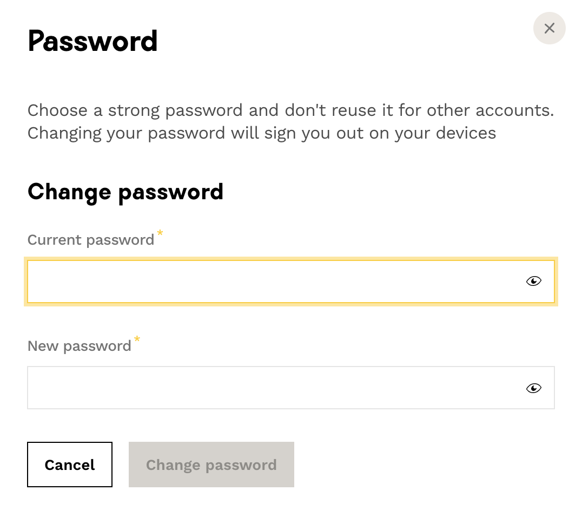Screen dimensions: 582x523
Task: Click the asterisk beside Current password
Action: click(160, 233)
